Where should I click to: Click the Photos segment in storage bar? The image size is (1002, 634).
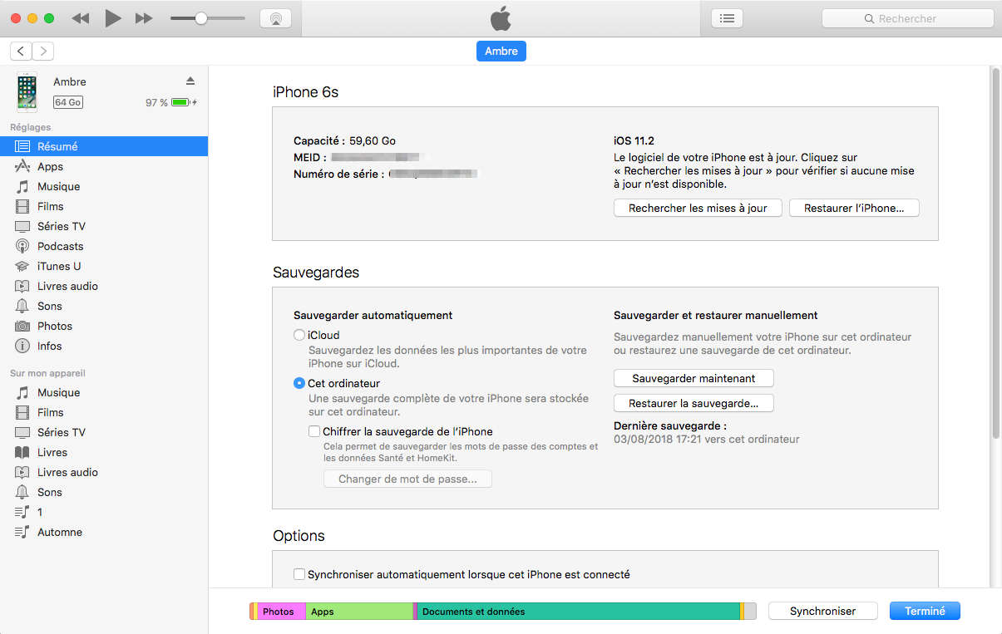(x=281, y=612)
